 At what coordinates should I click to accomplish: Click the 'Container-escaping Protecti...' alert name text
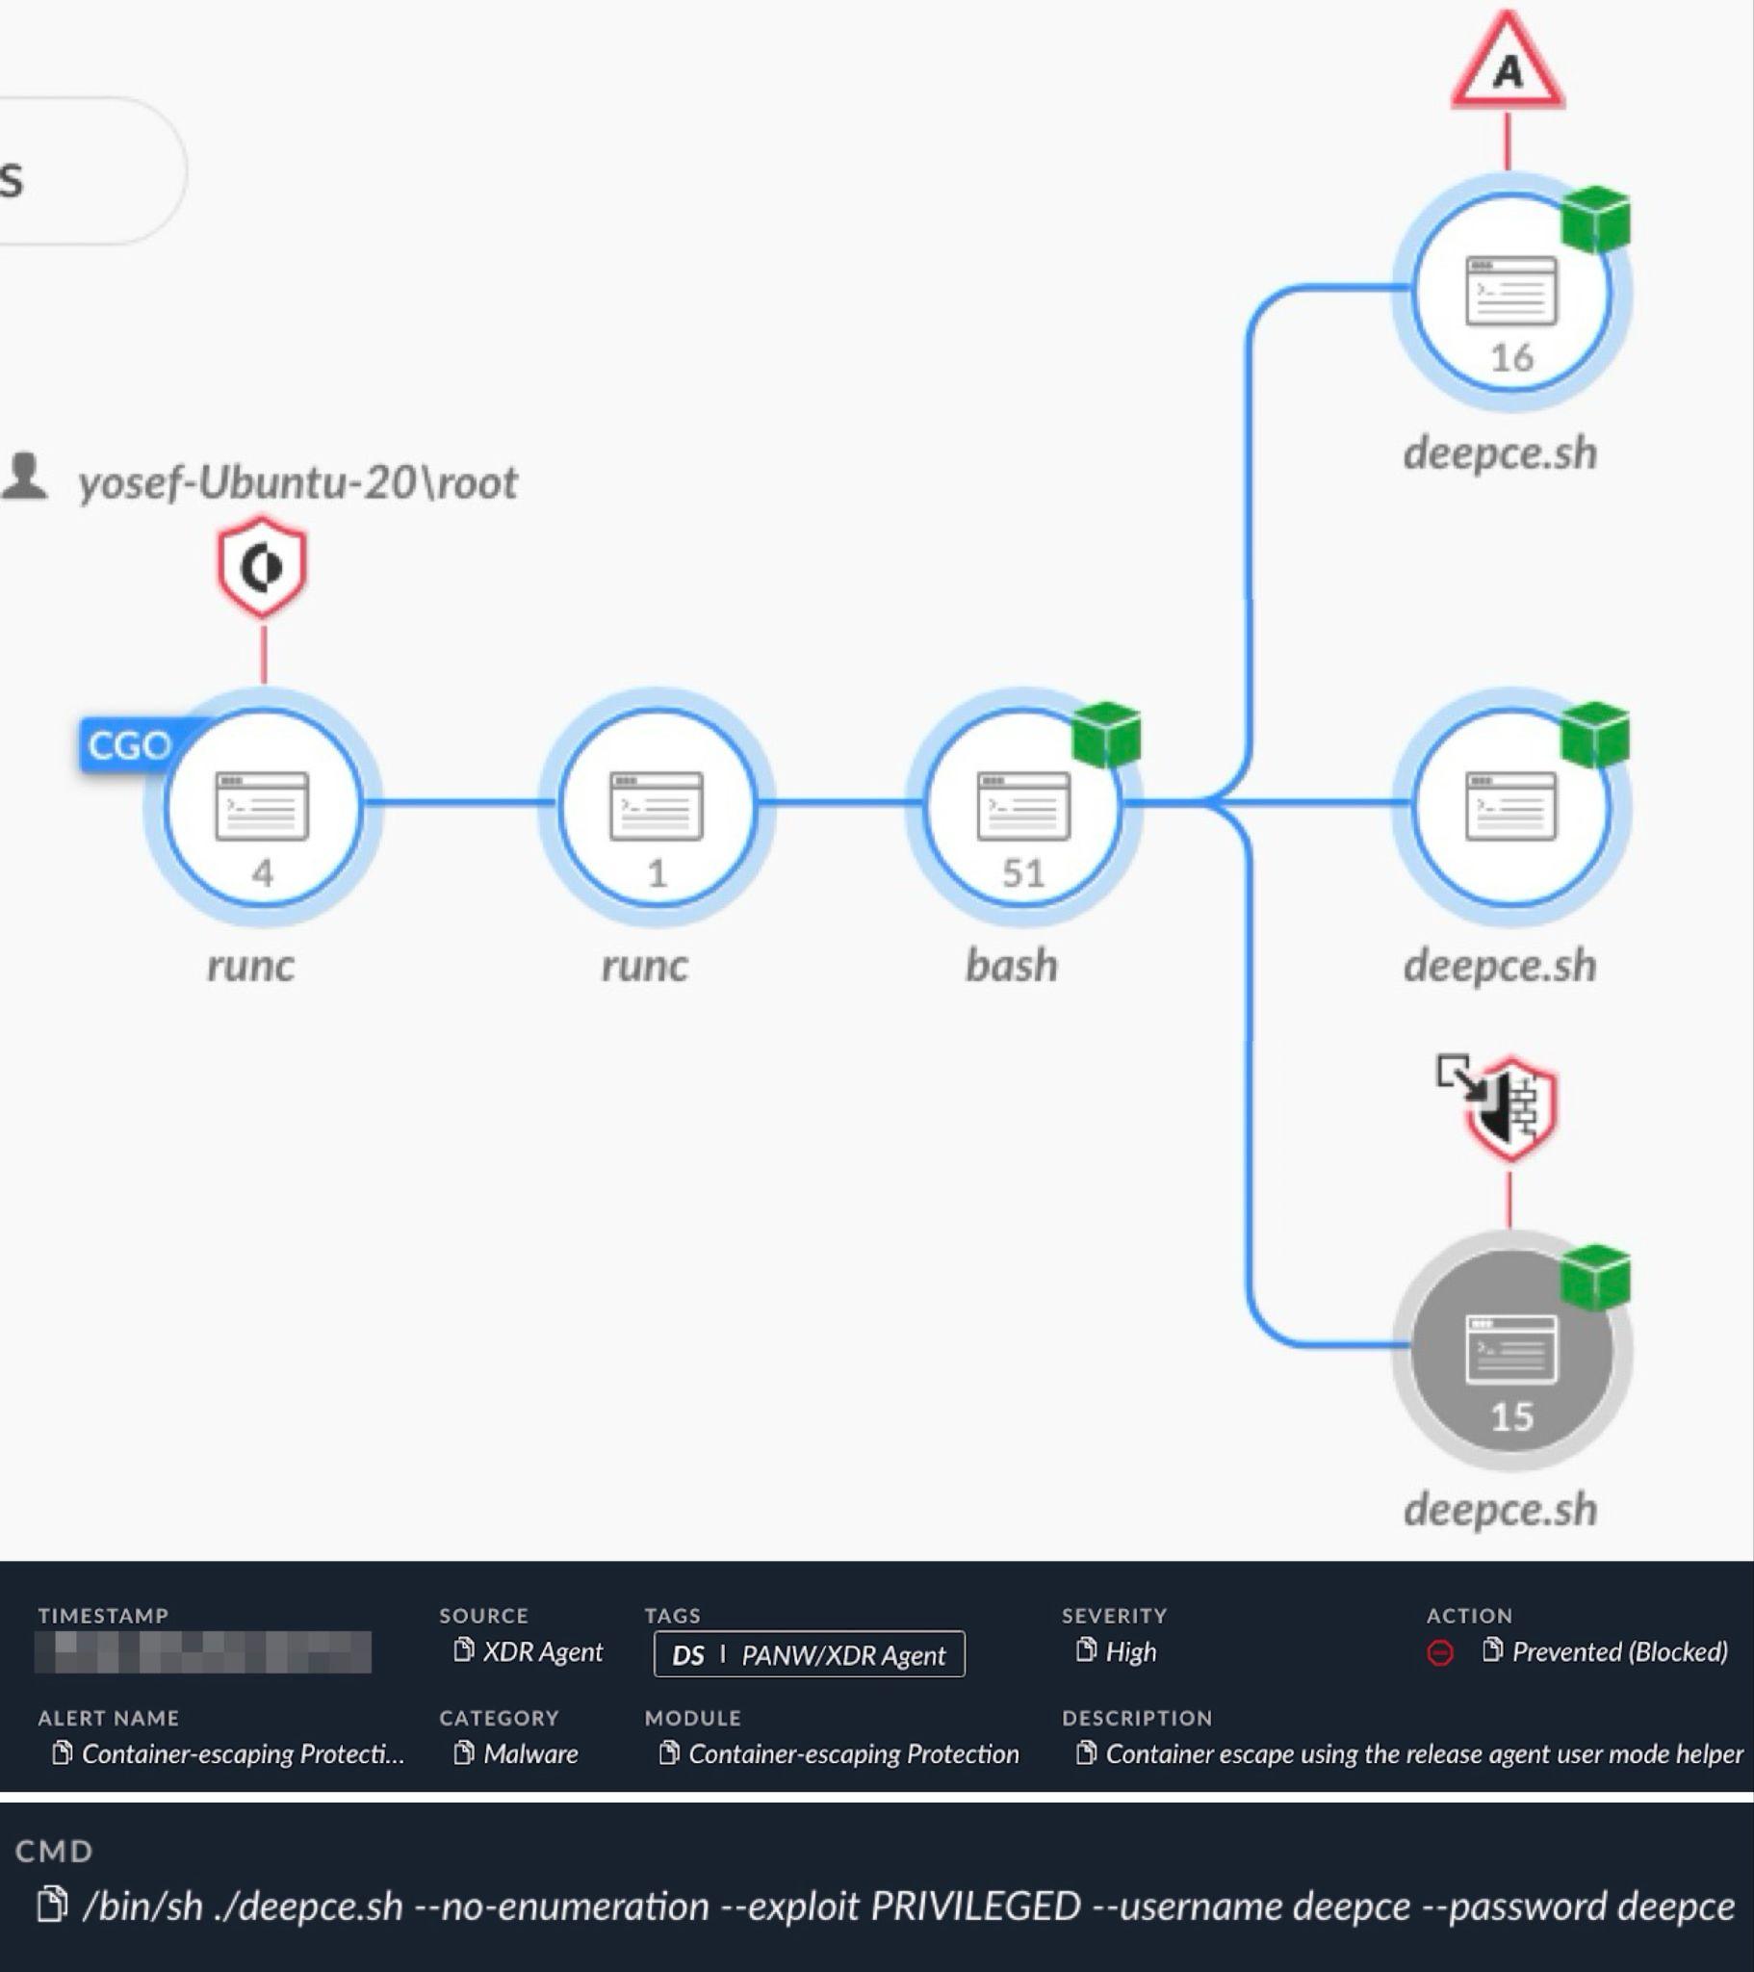pyautogui.click(x=244, y=1753)
